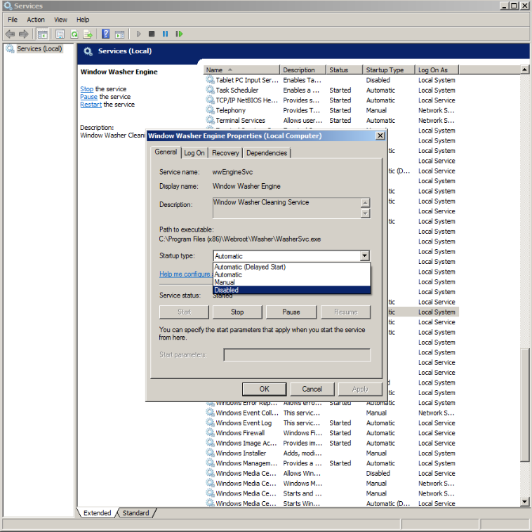Select the General tab in properties dialog
Viewport: 532px width, 532px height.
(166, 152)
